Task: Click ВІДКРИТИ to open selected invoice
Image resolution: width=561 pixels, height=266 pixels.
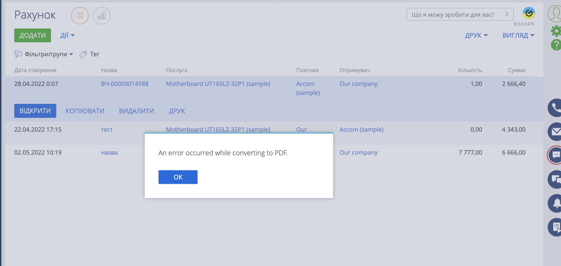Action: (x=35, y=111)
